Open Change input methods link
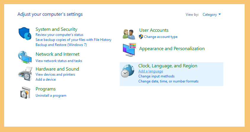 click(156, 76)
